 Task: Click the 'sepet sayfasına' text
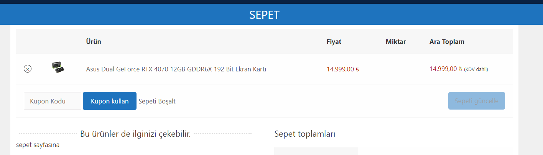38,145
